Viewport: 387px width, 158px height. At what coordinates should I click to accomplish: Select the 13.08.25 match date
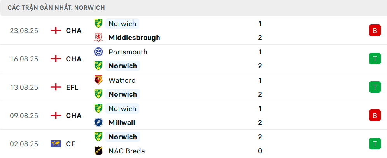coord(24,87)
